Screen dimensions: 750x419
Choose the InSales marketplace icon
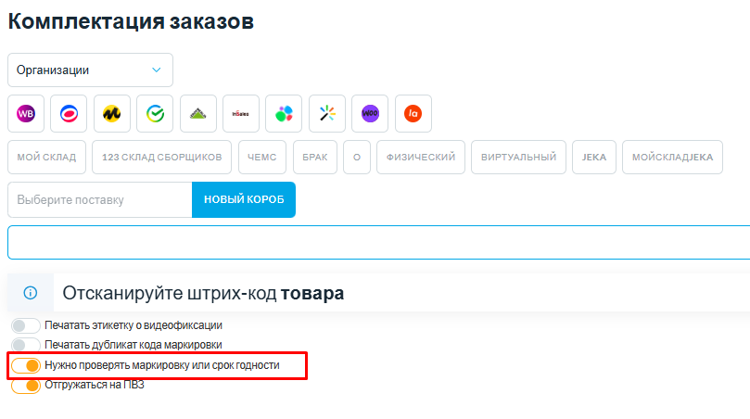(x=241, y=113)
